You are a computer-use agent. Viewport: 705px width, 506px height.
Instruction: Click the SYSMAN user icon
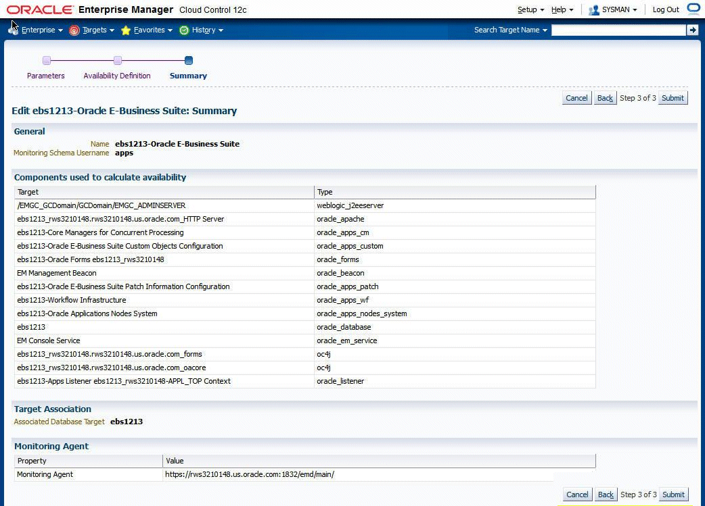[594, 10]
